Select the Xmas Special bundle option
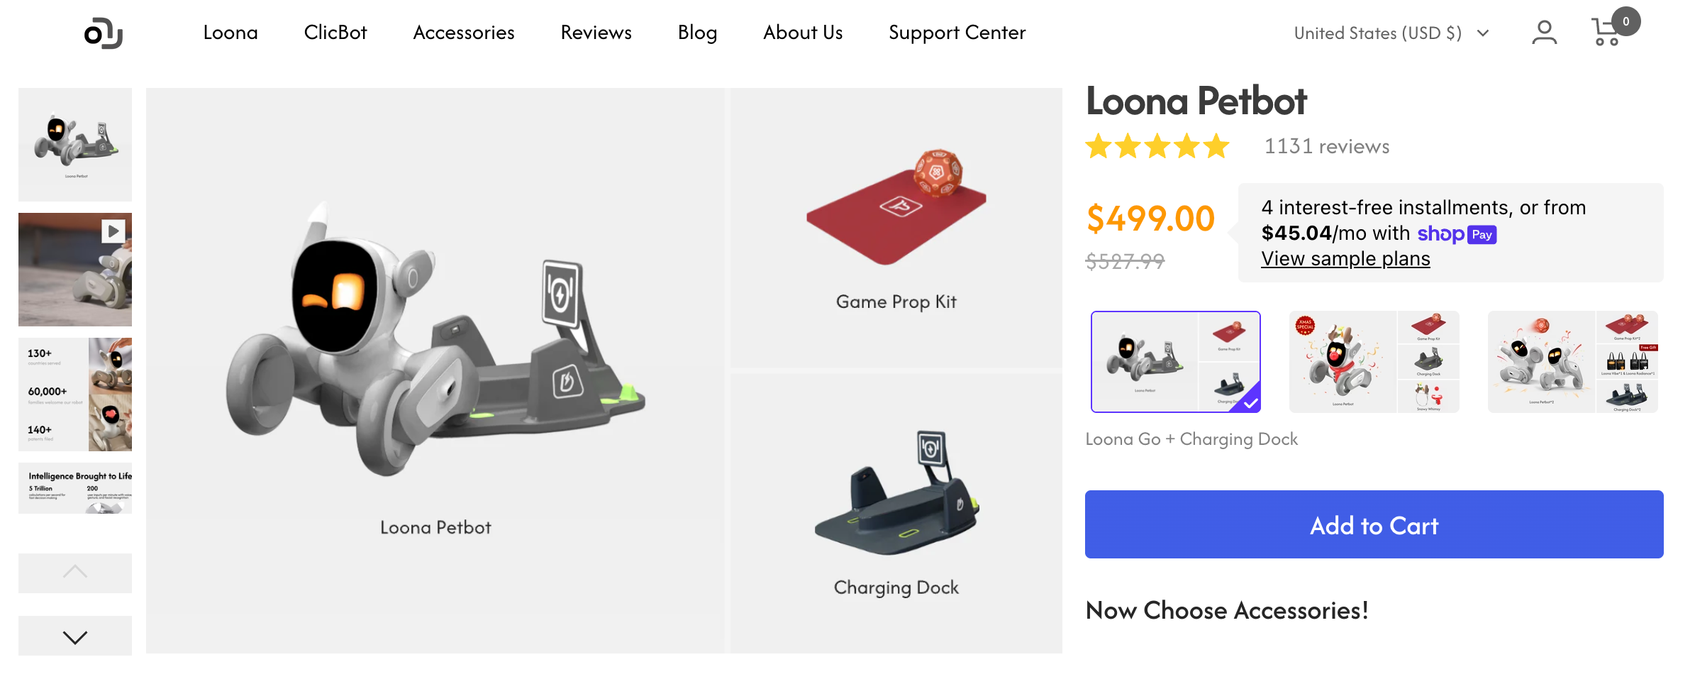 pos(1374,362)
